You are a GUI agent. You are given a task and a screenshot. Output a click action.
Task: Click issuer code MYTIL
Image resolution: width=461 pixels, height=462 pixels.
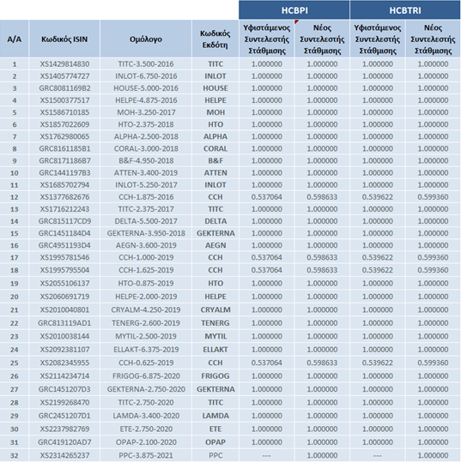pos(215,336)
